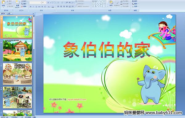The image size is (185, 118).
Task: Click the ziyuan.baby611.com link on slide
Action: 77,100
